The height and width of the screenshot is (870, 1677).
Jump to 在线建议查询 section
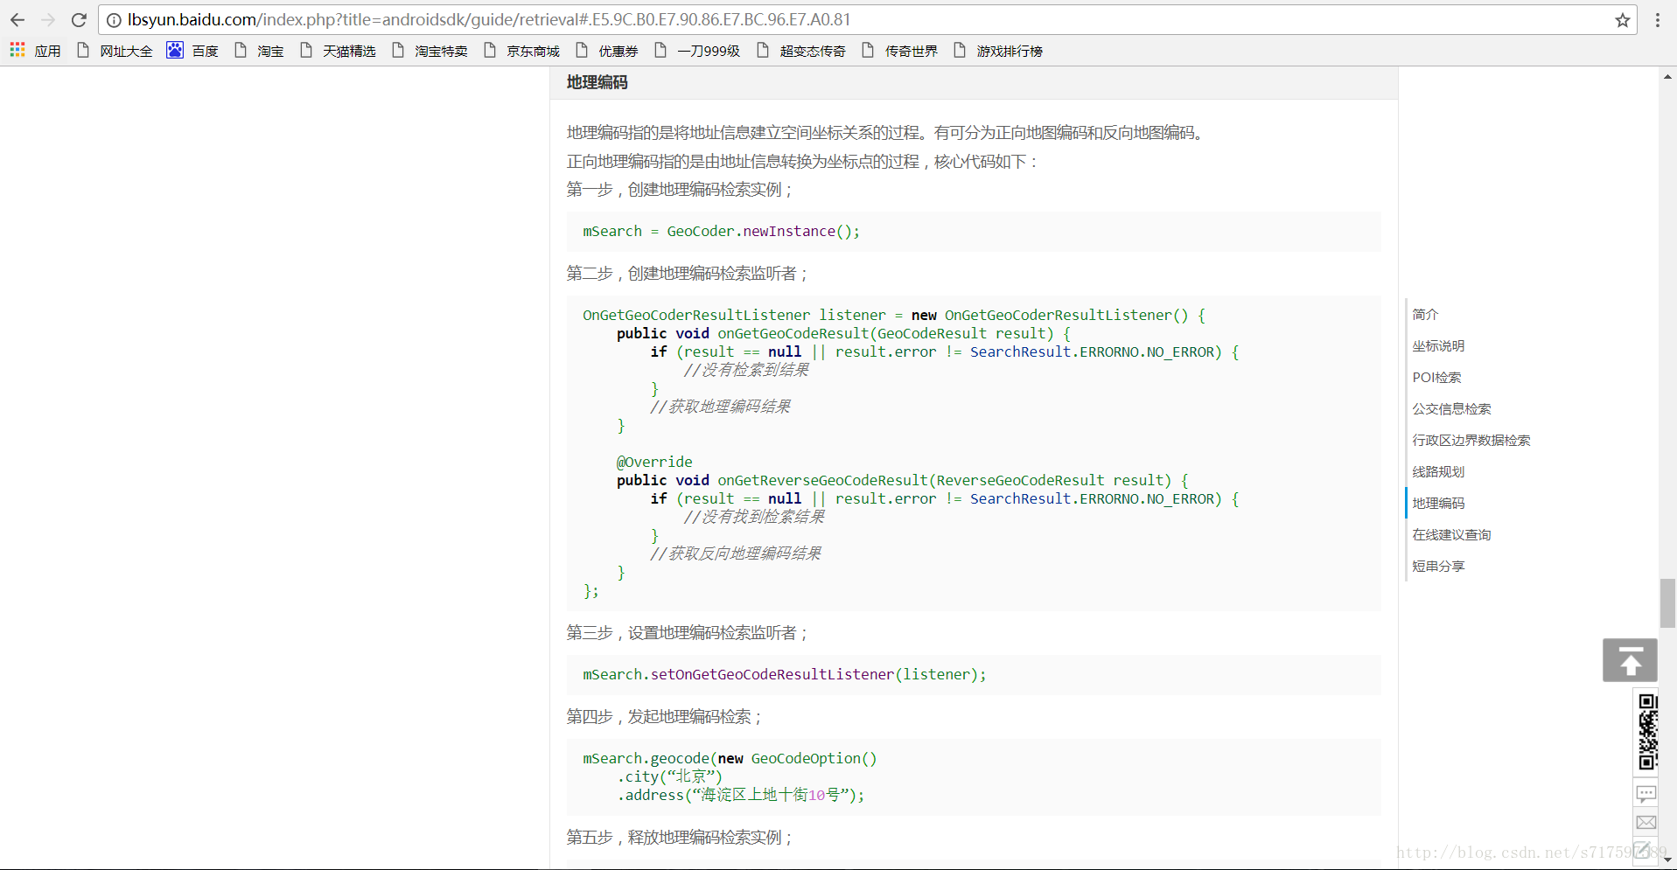[1451, 534]
